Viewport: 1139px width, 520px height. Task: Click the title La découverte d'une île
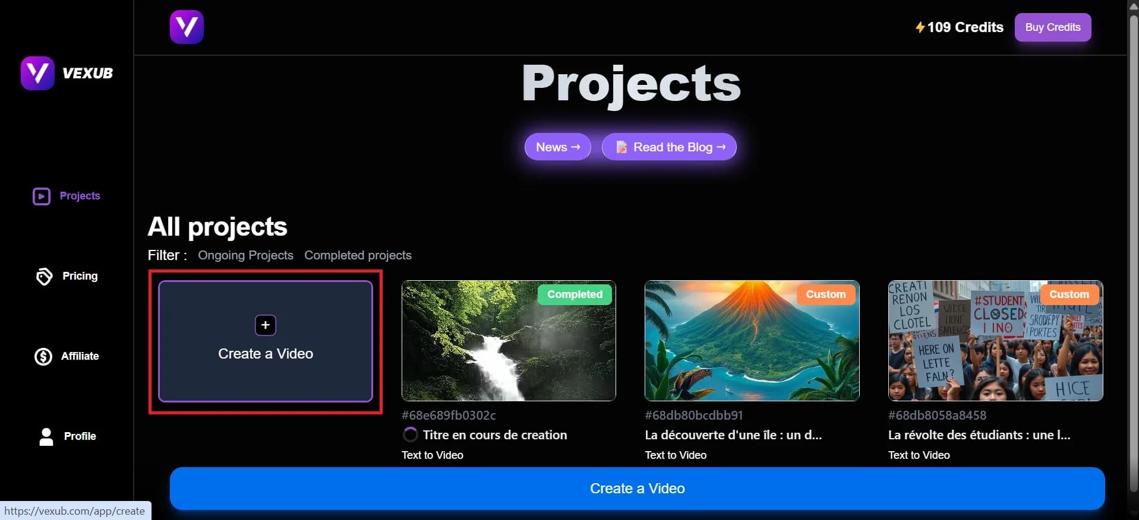coord(733,435)
